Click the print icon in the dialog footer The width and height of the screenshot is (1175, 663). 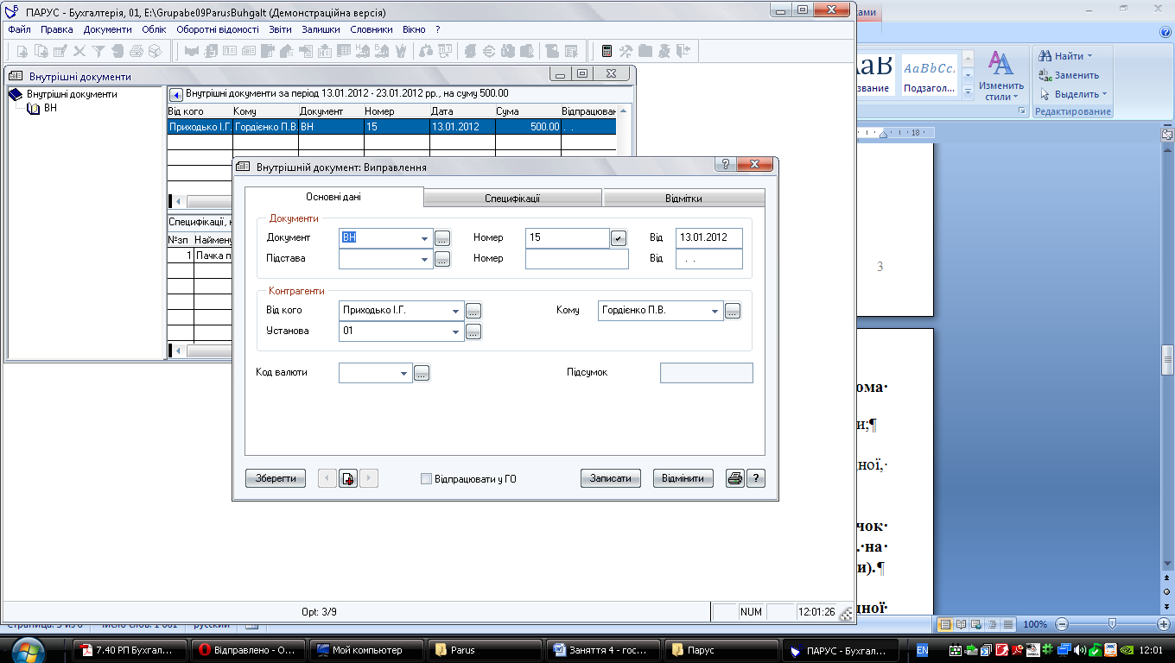tap(734, 478)
